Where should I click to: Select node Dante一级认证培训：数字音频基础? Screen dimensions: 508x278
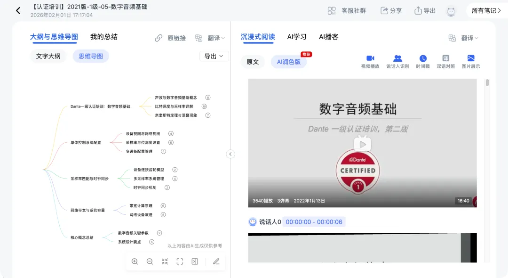coord(101,106)
